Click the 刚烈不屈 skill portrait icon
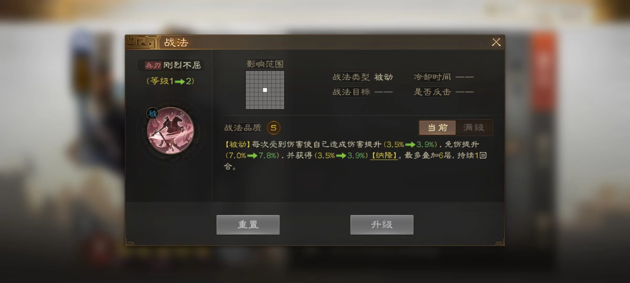 [170, 130]
